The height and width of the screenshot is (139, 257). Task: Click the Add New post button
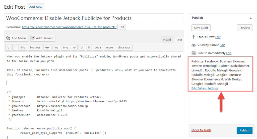click(x=36, y=7)
